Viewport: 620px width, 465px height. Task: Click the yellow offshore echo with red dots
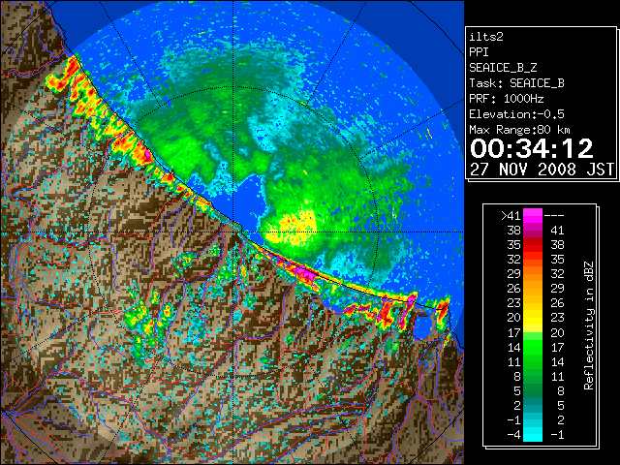292,229
